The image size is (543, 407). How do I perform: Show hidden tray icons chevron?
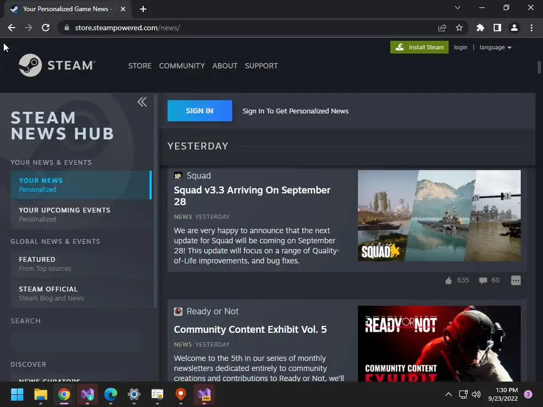coord(449,394)
